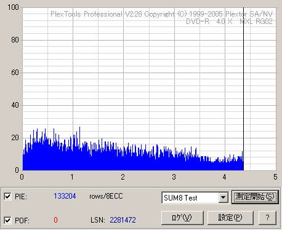Click the PIE value 133204
282x230 pixels.
(x=65, y=196)
